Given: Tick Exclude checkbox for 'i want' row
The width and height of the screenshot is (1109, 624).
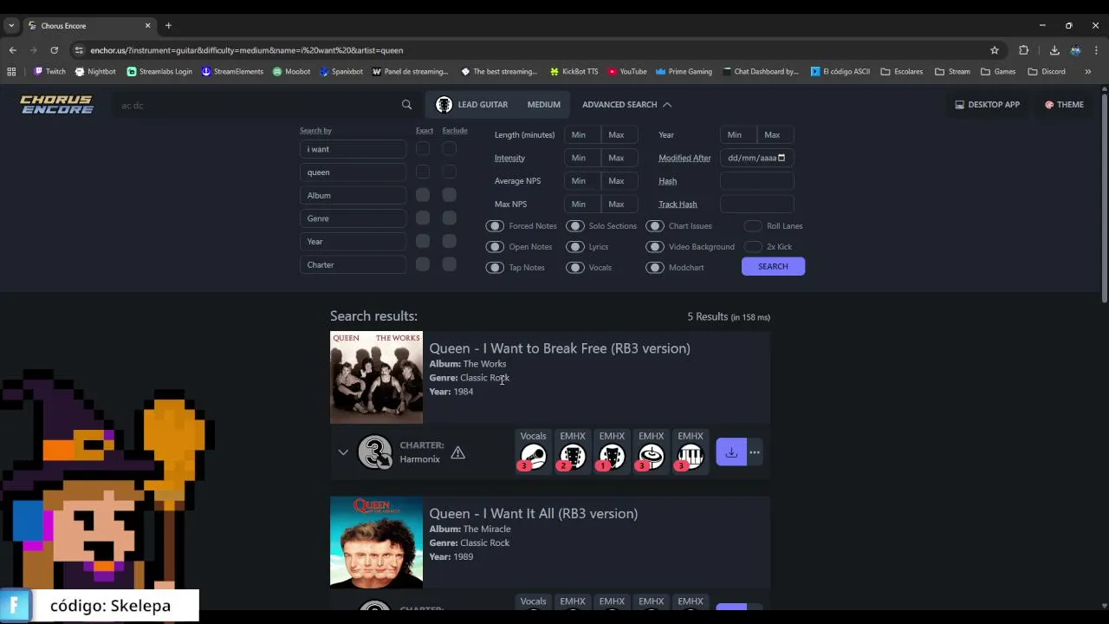Looking at the screenshot, I should 449,149.
